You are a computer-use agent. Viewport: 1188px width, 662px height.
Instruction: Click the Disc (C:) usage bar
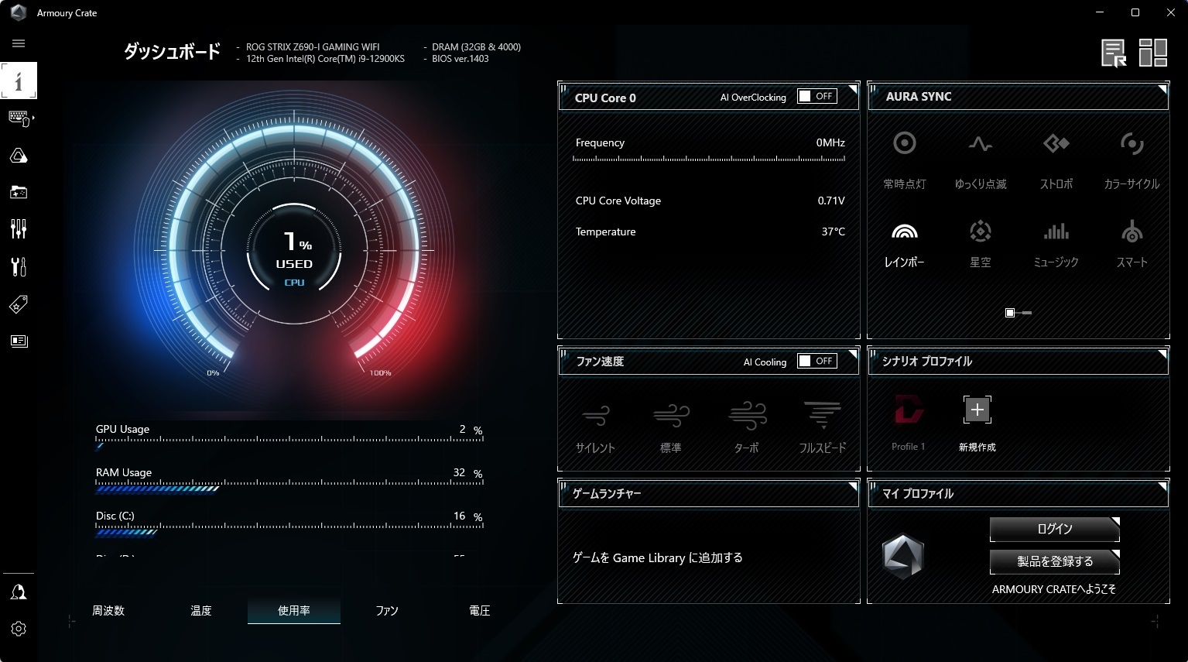pos(289,530)
